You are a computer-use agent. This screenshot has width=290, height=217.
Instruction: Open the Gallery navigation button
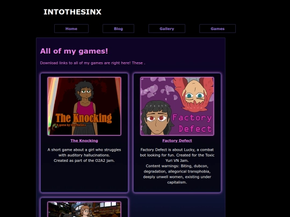click(166, 28)
